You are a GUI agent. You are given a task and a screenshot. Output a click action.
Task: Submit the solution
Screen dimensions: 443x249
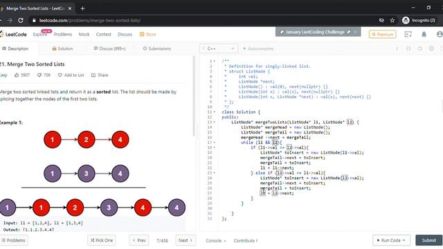pos(429,240)
